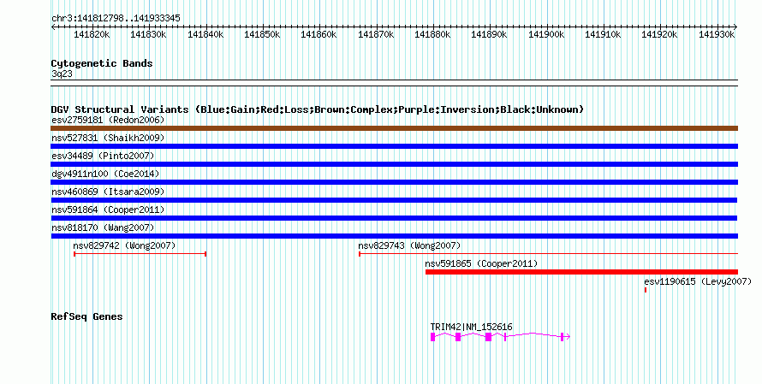Click the blue gain bar for nsv527831

tap(394, 146)
